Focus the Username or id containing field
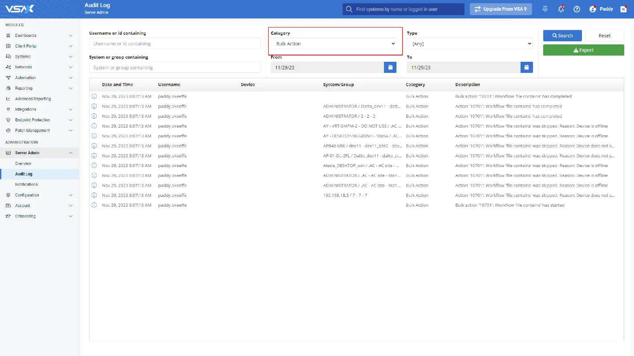634x356 pixels. click(x=174, y=44)
